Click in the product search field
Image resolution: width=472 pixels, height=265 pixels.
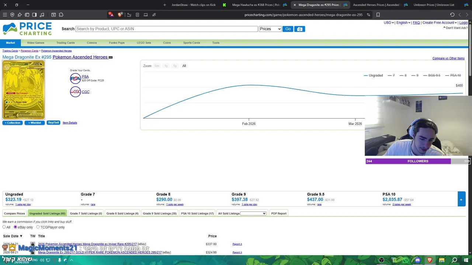166,29
